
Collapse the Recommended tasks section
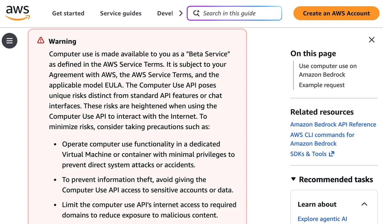293,179
